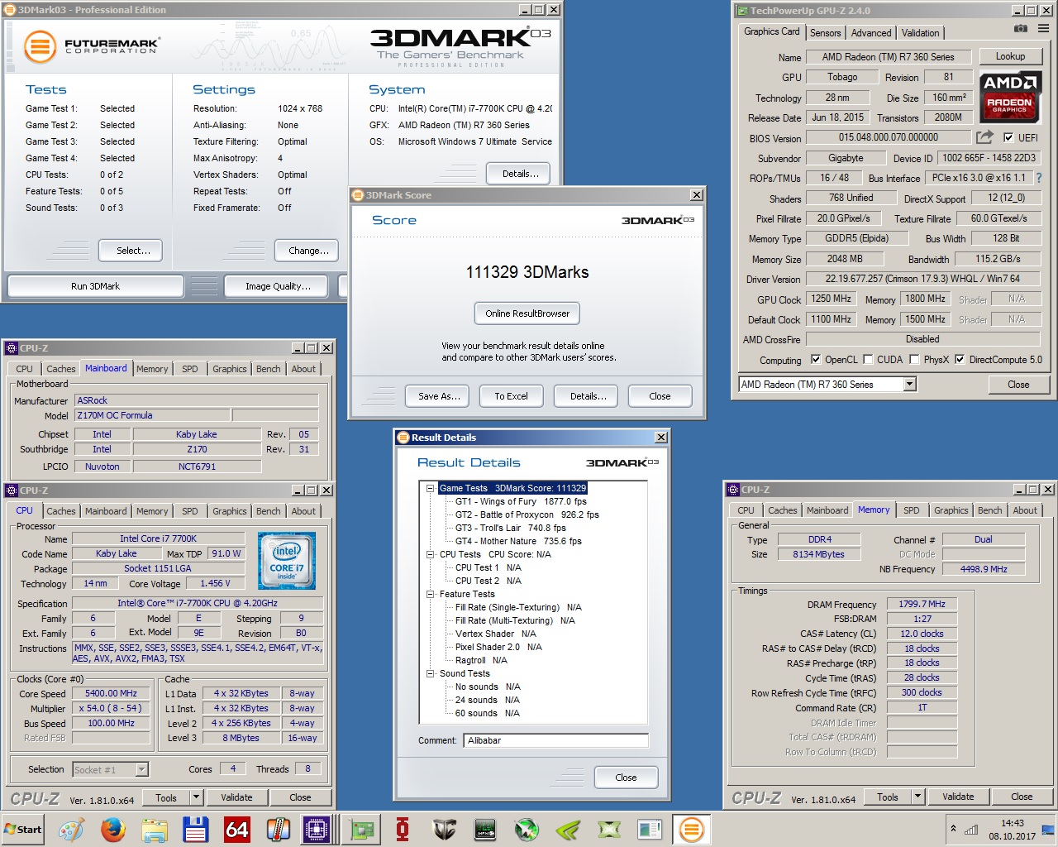The width and height of the screenshot is (1058, 847).
Task: Click the Details... button under System
Action: [520, 174]
